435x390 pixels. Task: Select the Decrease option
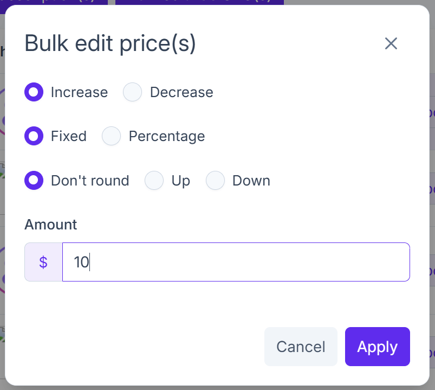132,92
